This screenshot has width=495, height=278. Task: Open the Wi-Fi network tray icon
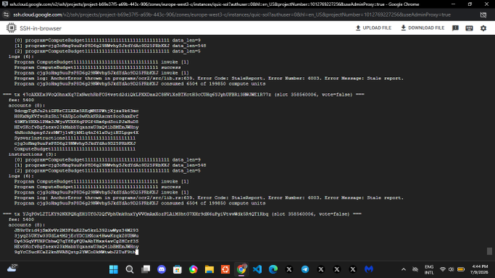[x=443, y=269]
